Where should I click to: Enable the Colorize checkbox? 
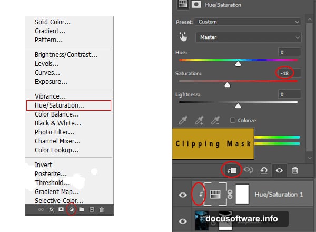[233, 120]
